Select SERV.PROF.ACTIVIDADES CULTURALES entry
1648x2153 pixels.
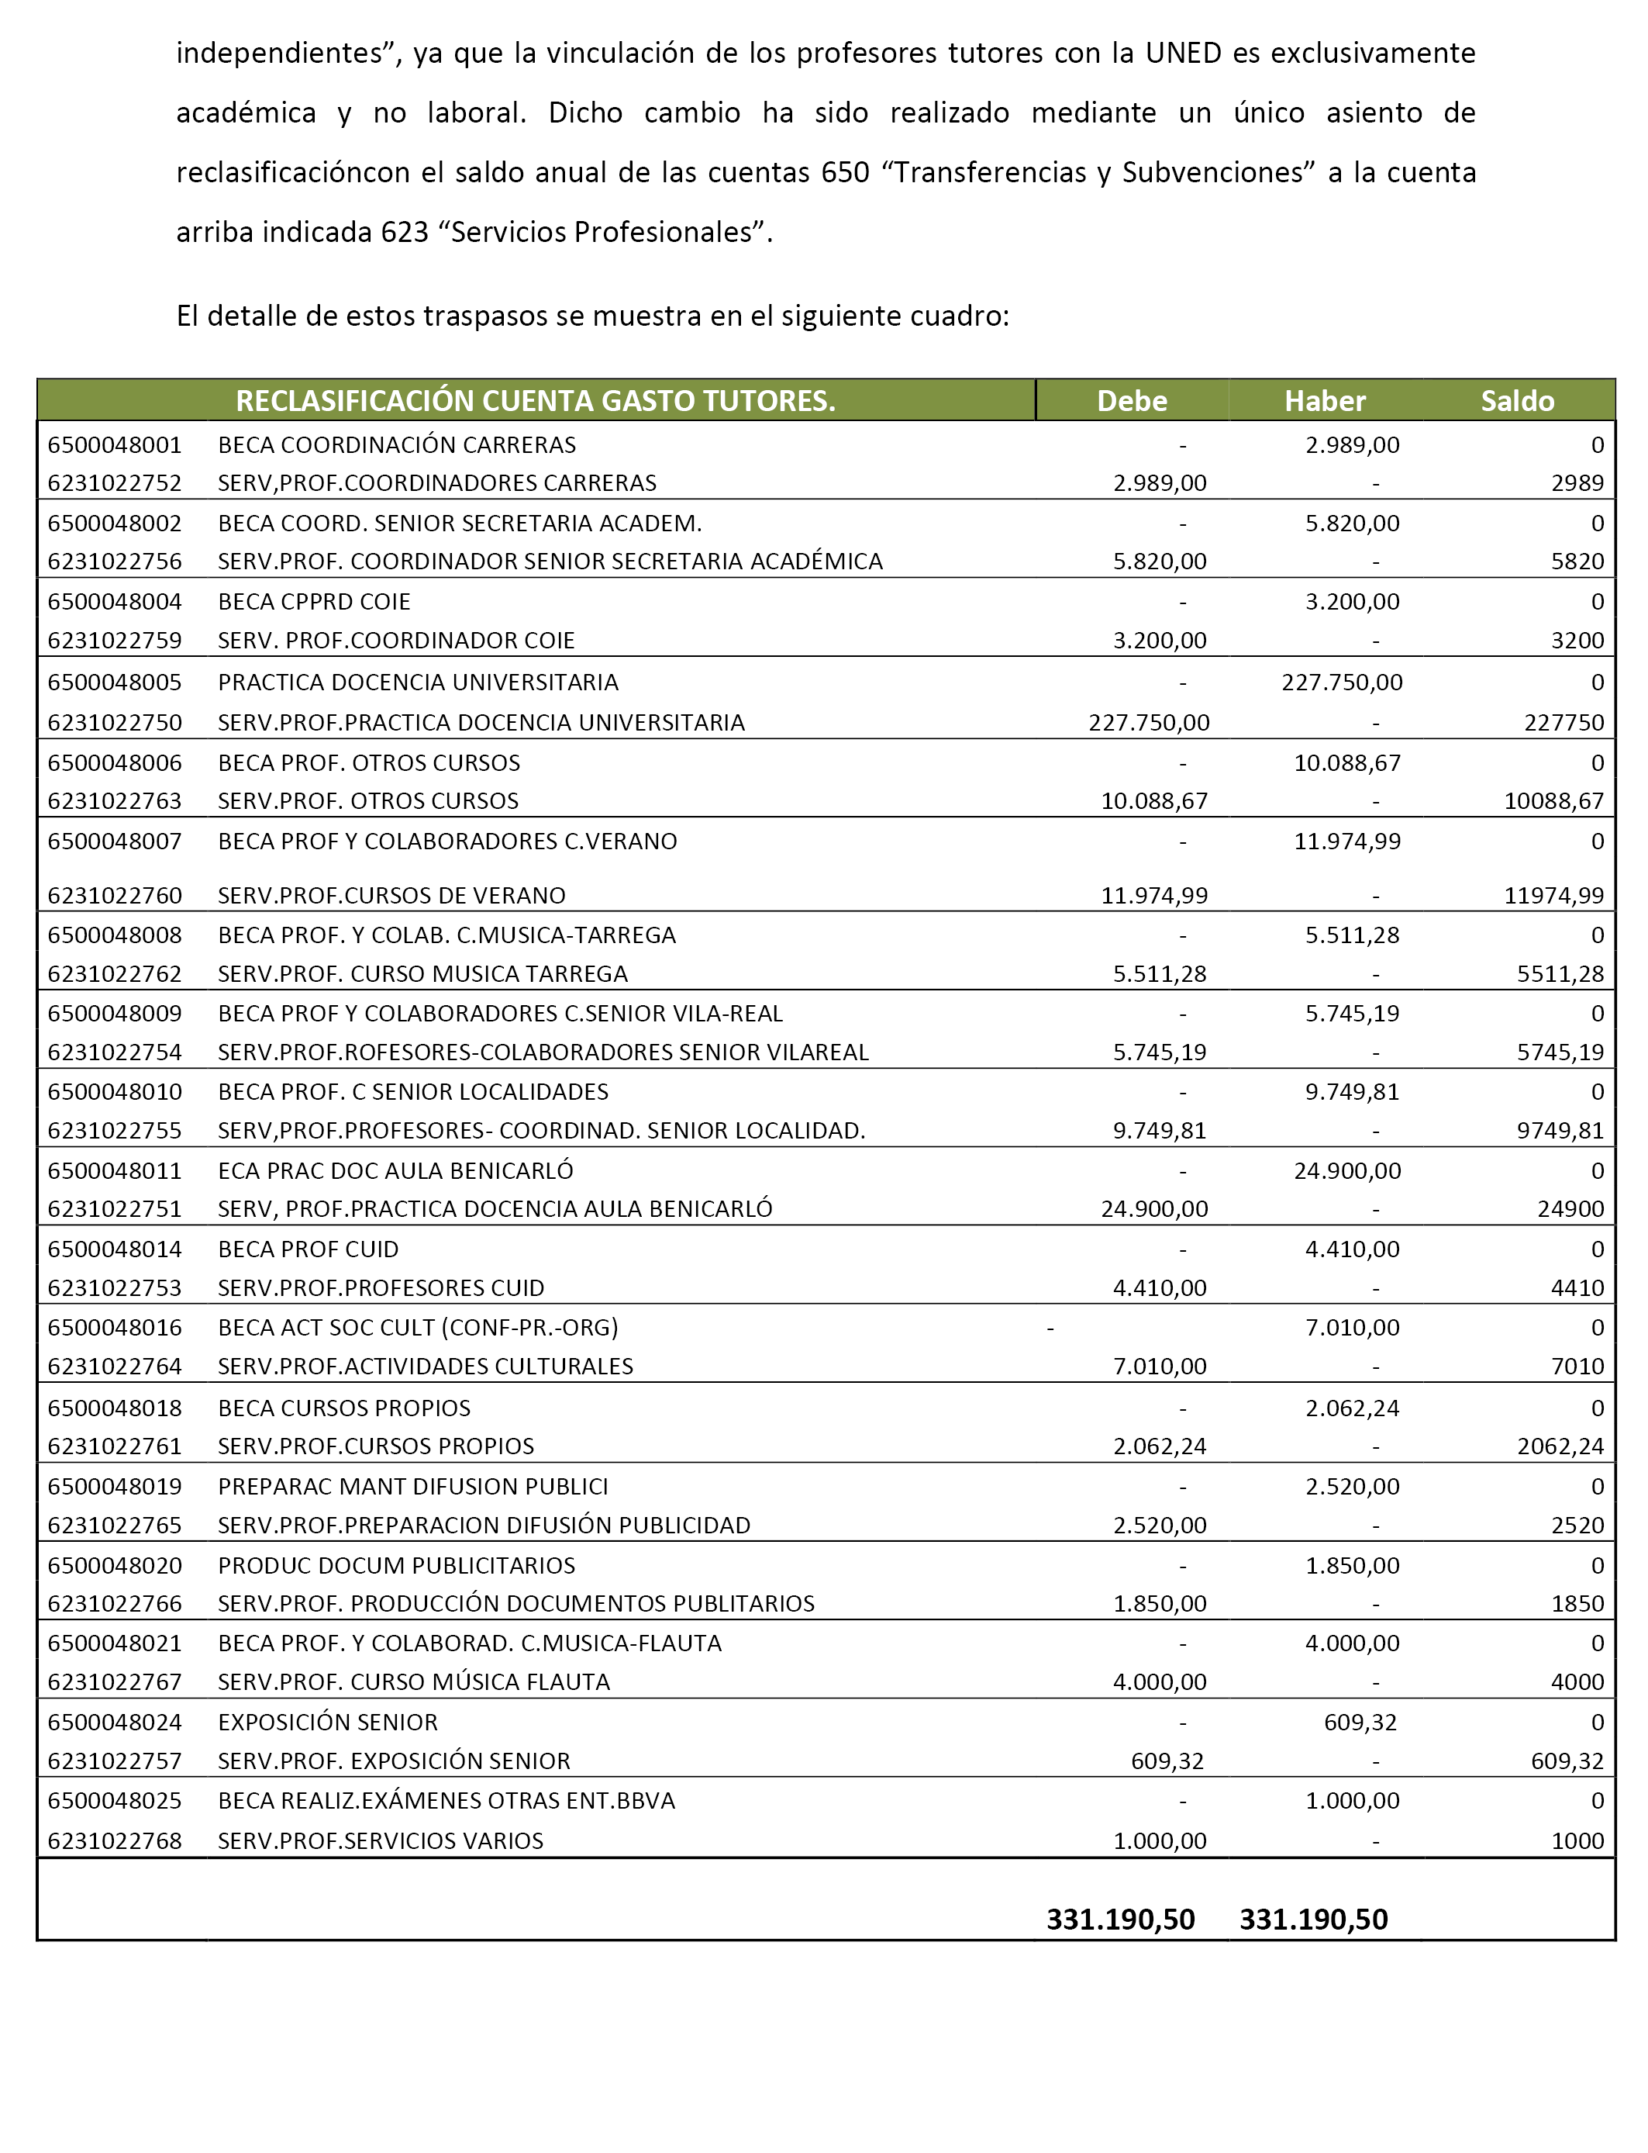point(426,1366)
